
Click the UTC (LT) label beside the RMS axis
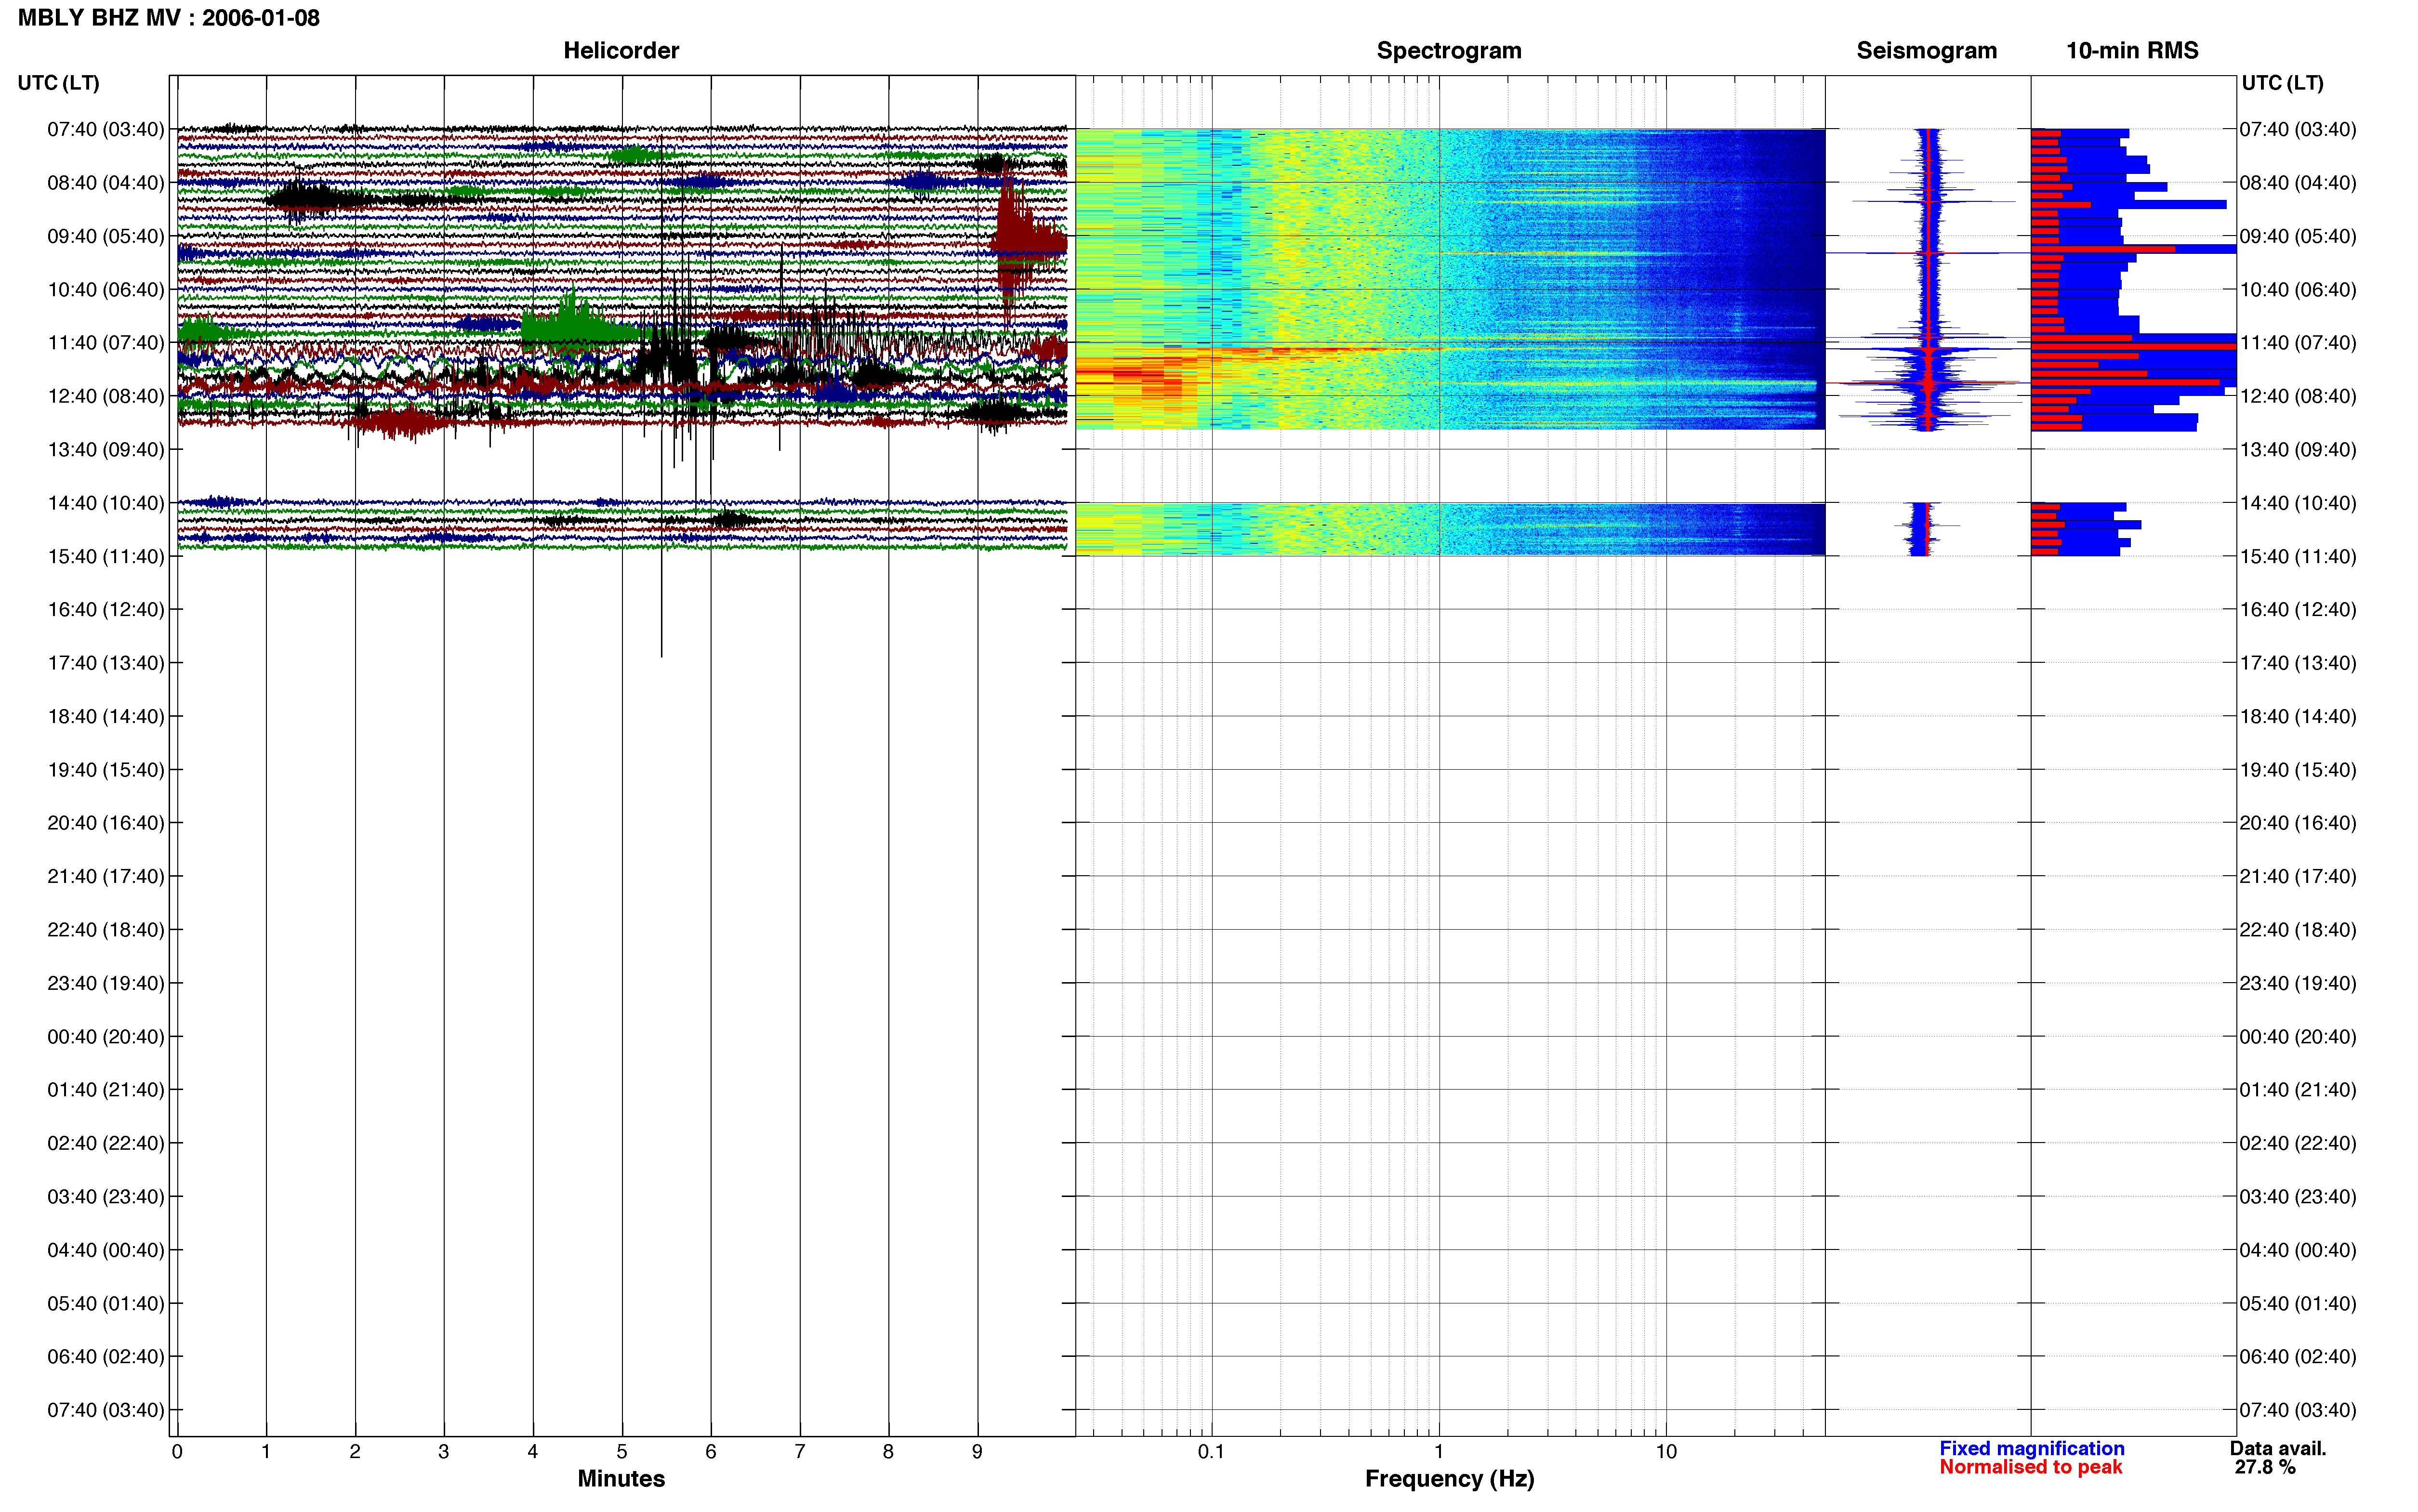click(2282, 83)
